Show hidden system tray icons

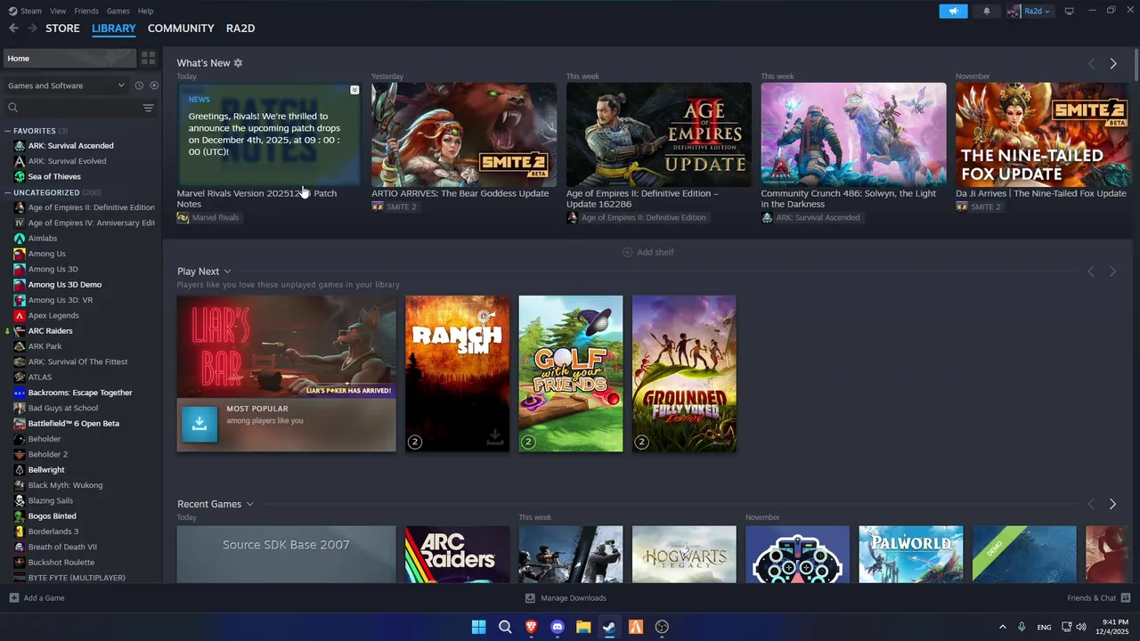point(1002,627)
